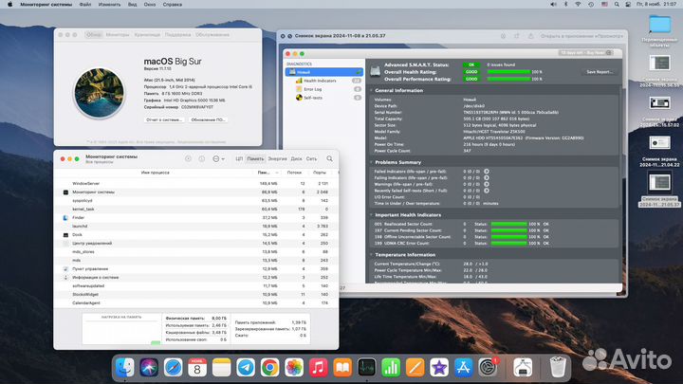Open Calendar in the Dock

pos(197,368)
